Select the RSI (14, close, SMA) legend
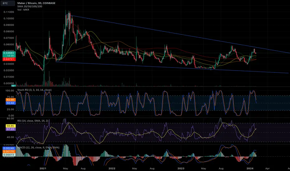The width and height of the screenshot is (290, 171). 33,121
